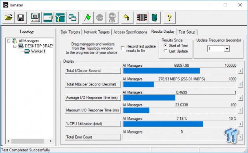Switch to the Disk Targets tab

coord(70,32)
